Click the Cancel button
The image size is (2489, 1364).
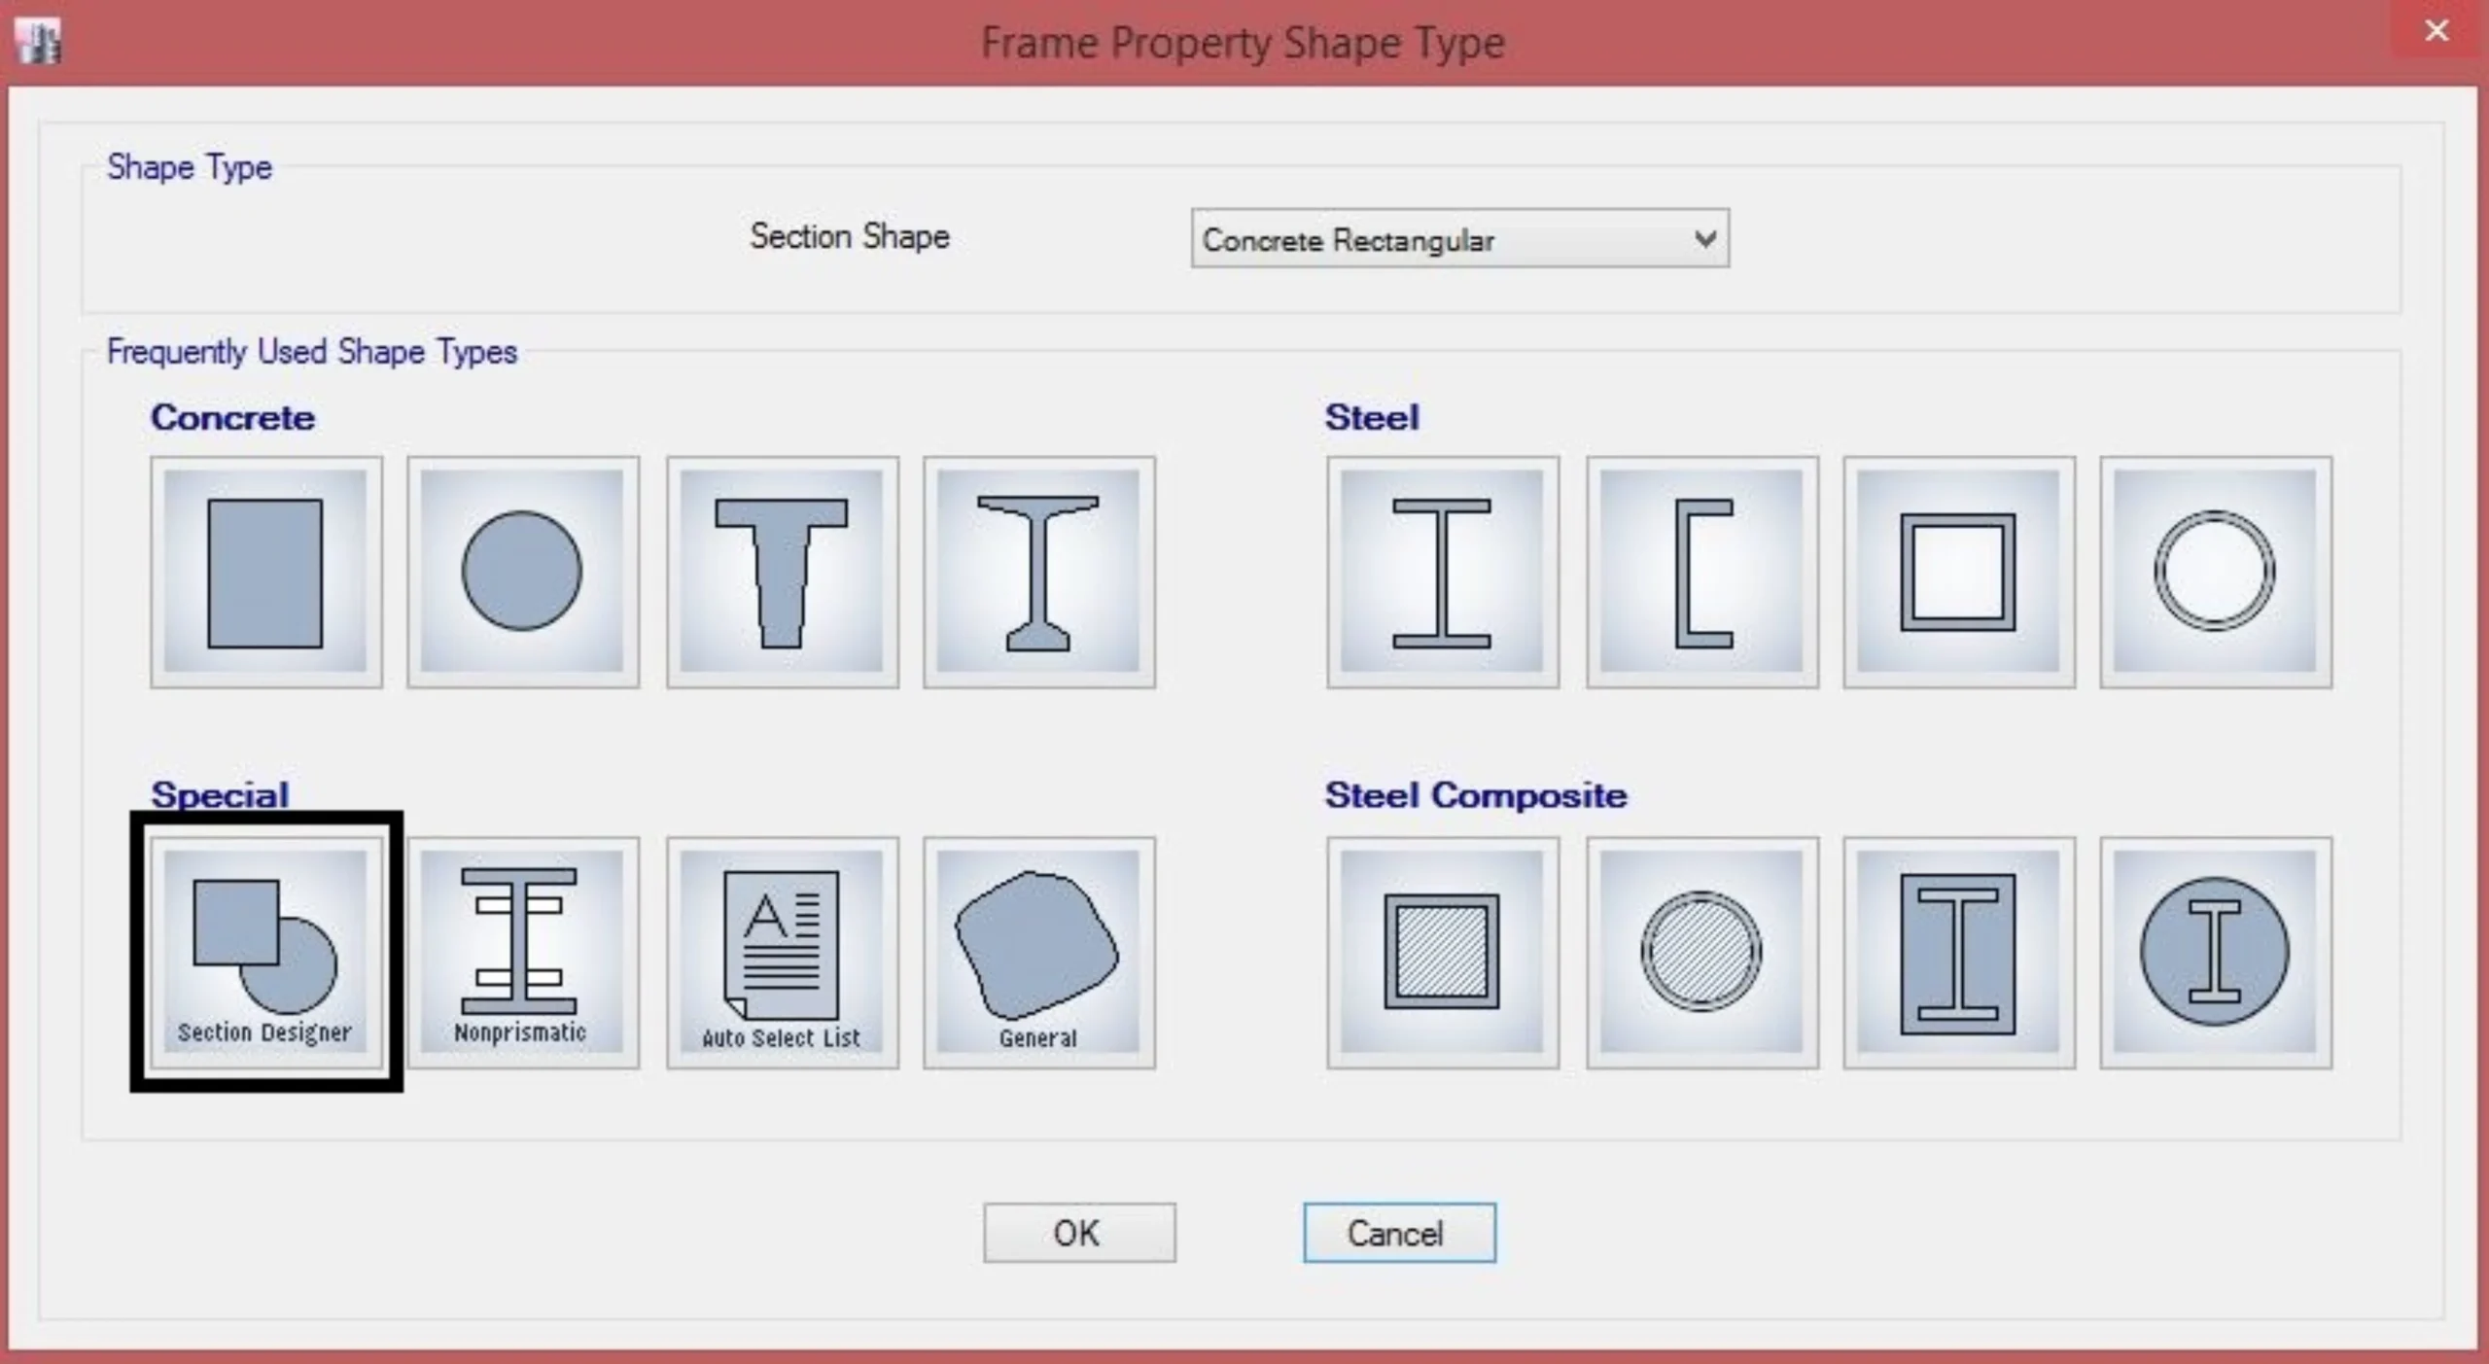pos(1399,1233)
